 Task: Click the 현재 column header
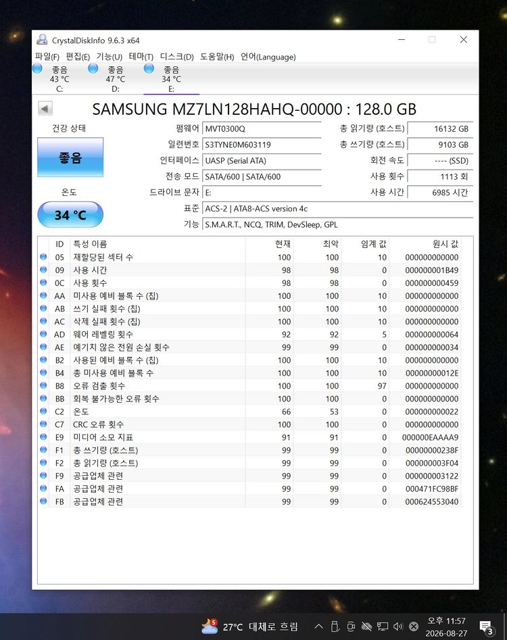[269, 244]
